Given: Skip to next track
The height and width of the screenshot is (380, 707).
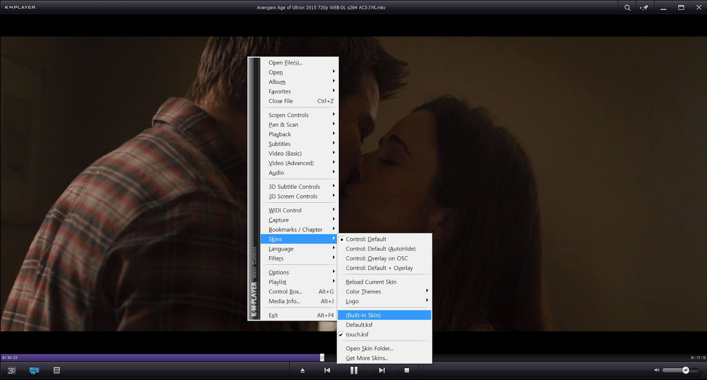Looking at the screenshot, I should tap(382, 370).
